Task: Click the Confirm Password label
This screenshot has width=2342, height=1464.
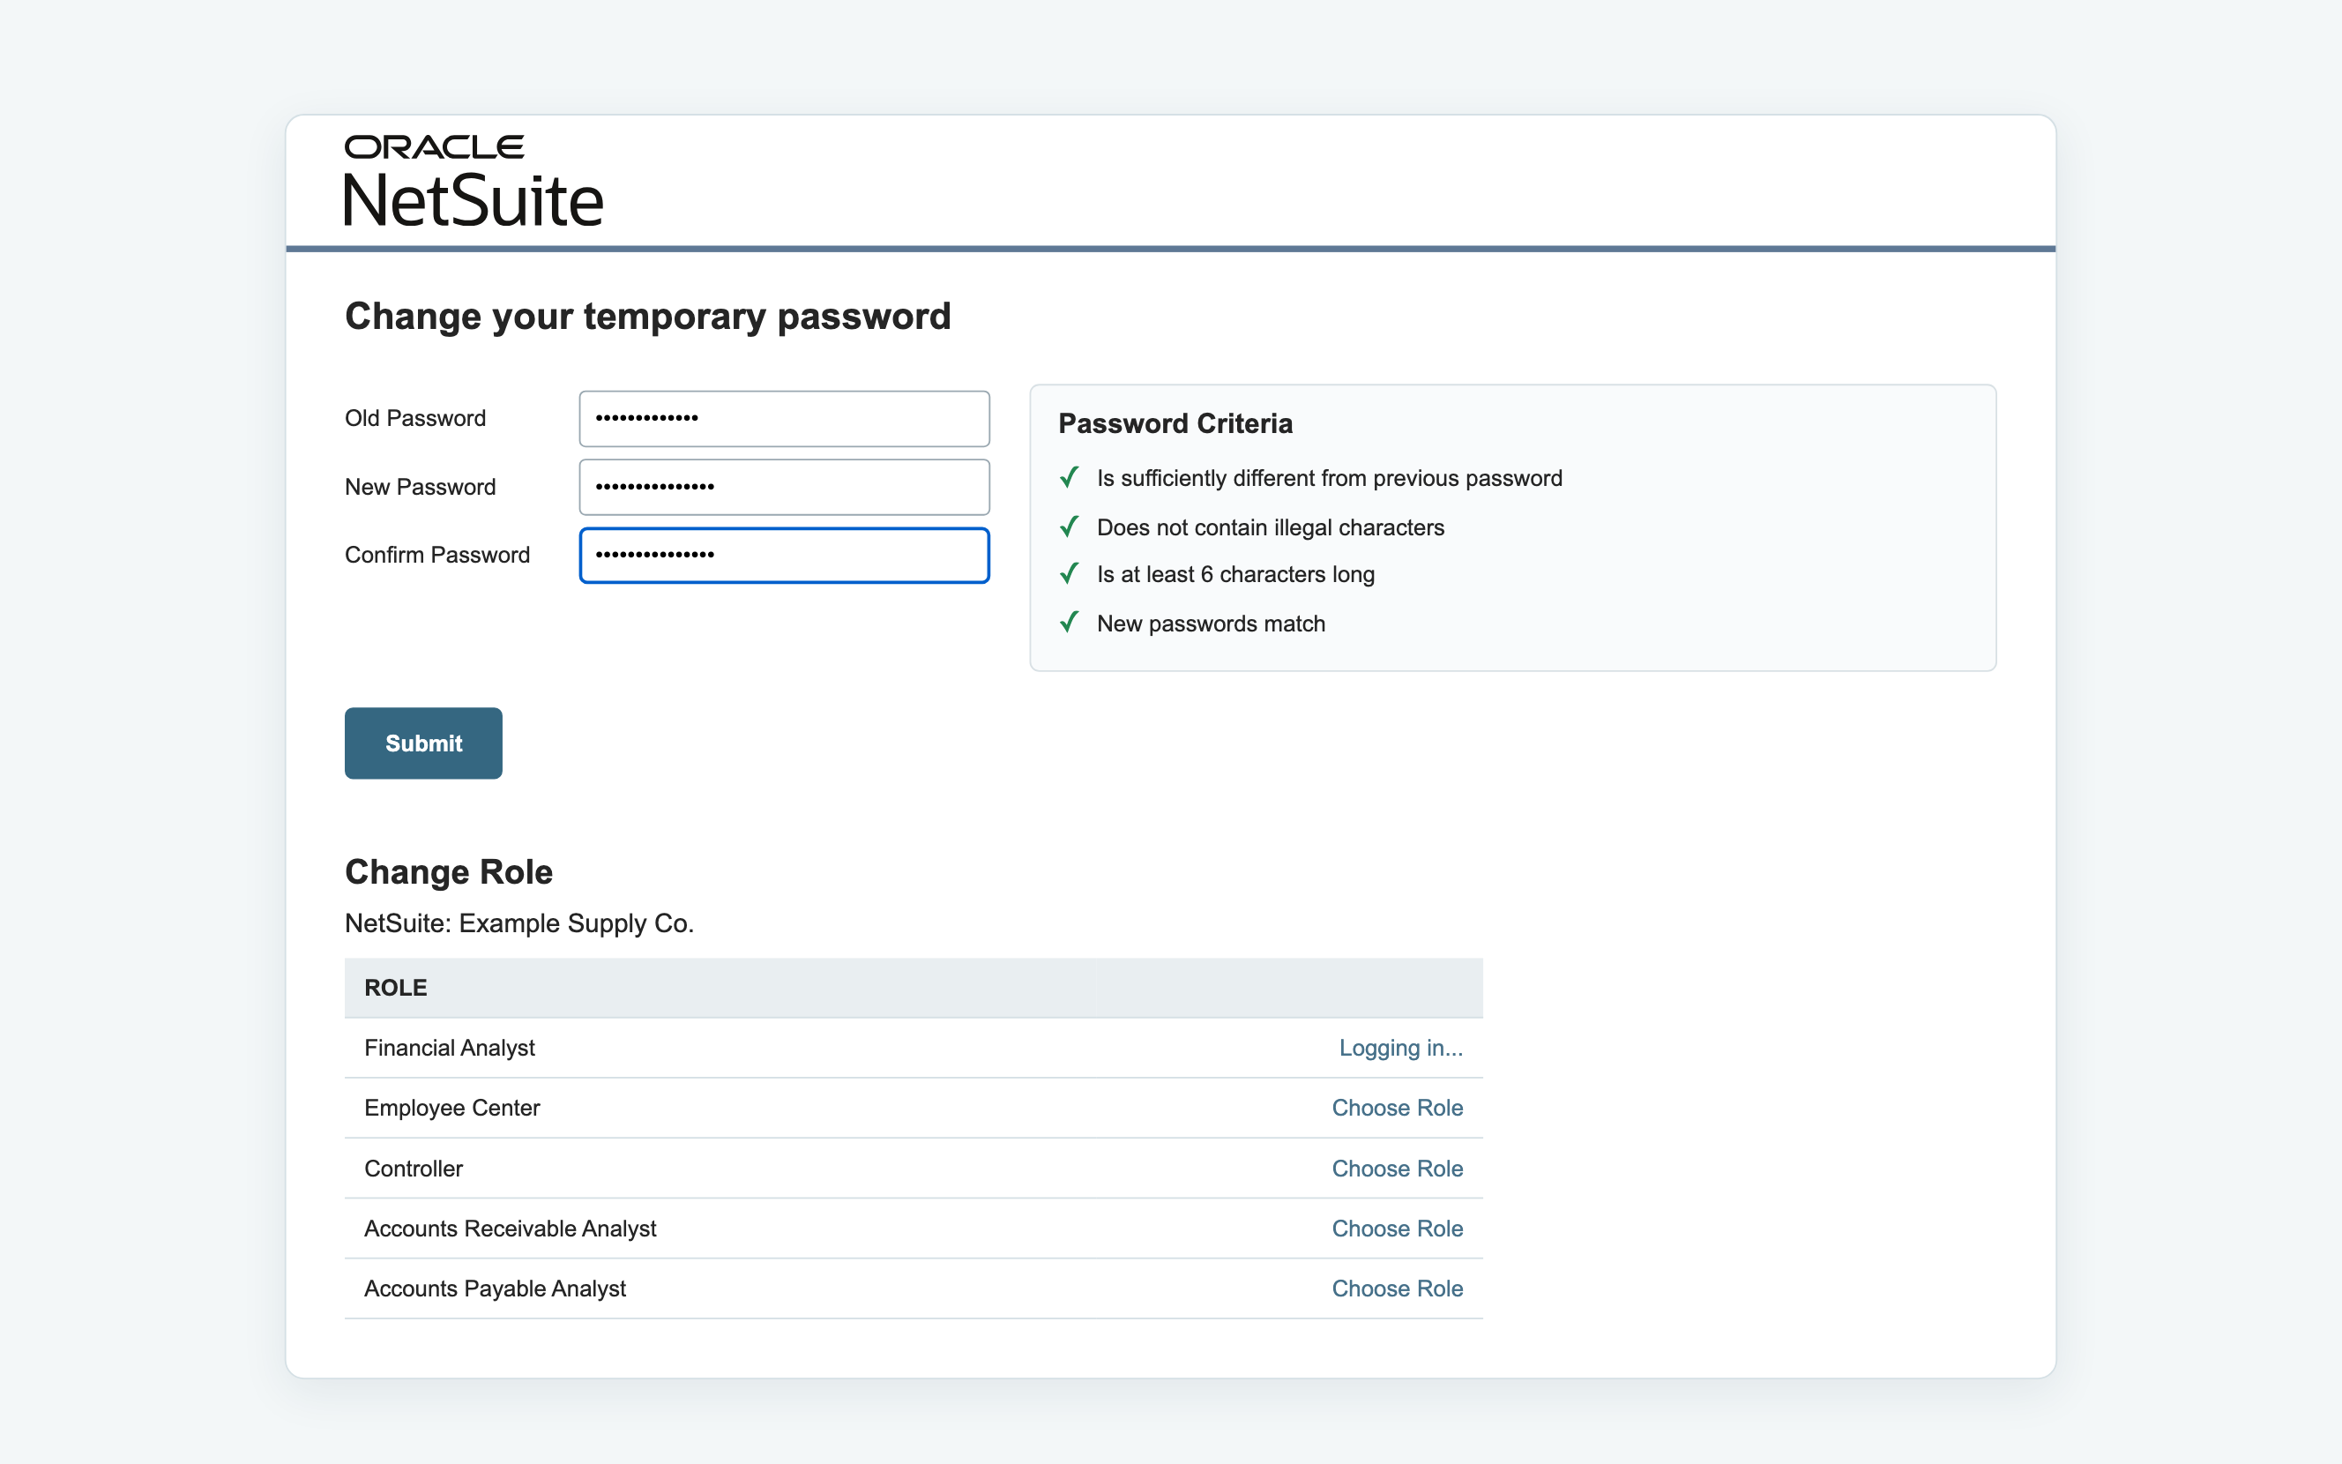Action: (437, 555)
